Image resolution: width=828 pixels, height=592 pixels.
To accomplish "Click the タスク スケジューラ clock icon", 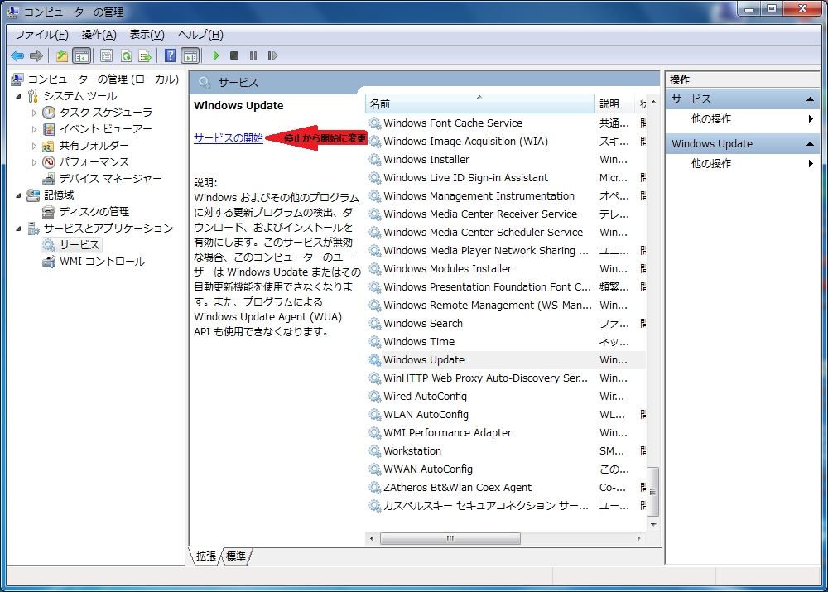I will pos(49,113).
